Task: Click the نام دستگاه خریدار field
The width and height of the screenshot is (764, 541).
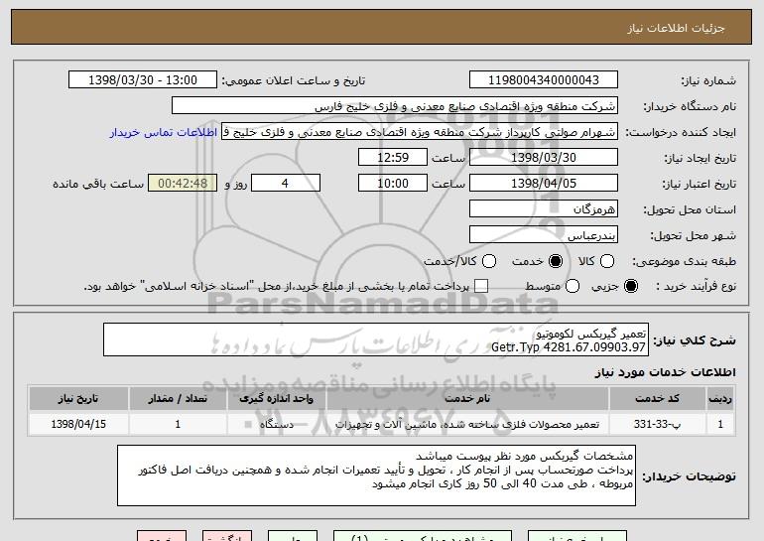Action: pos(395,106)
